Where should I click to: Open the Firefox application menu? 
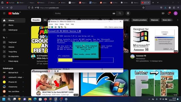(x=178, y=8)
